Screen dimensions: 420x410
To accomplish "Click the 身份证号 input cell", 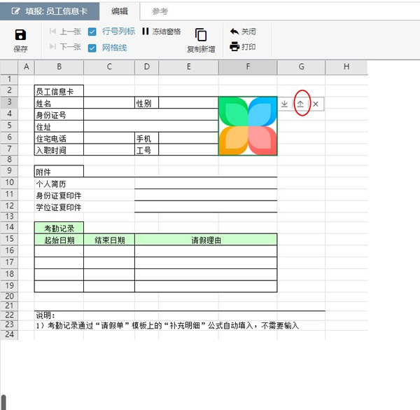I will tap(150, 114).
